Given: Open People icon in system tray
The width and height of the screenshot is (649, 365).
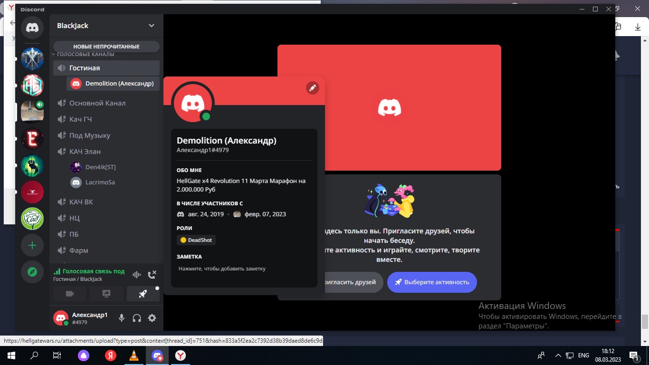Looking at the screenshot, I should pyautogui.click(x=541, y=355).
